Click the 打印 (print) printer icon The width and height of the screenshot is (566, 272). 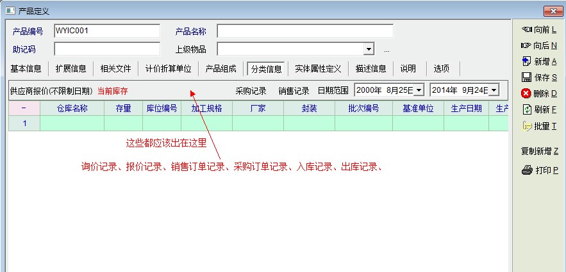[x=526, y=171]
